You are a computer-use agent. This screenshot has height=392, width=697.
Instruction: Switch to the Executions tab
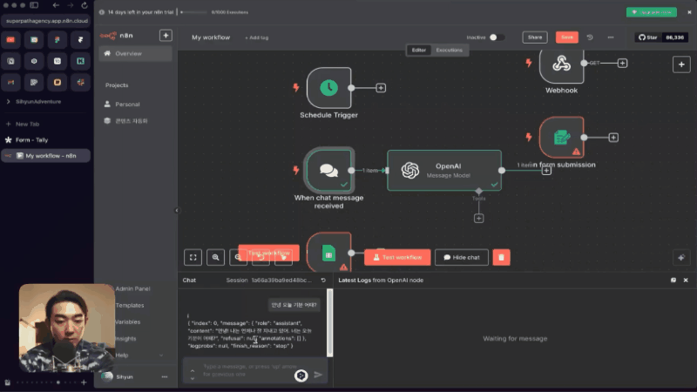click(449, 50)
